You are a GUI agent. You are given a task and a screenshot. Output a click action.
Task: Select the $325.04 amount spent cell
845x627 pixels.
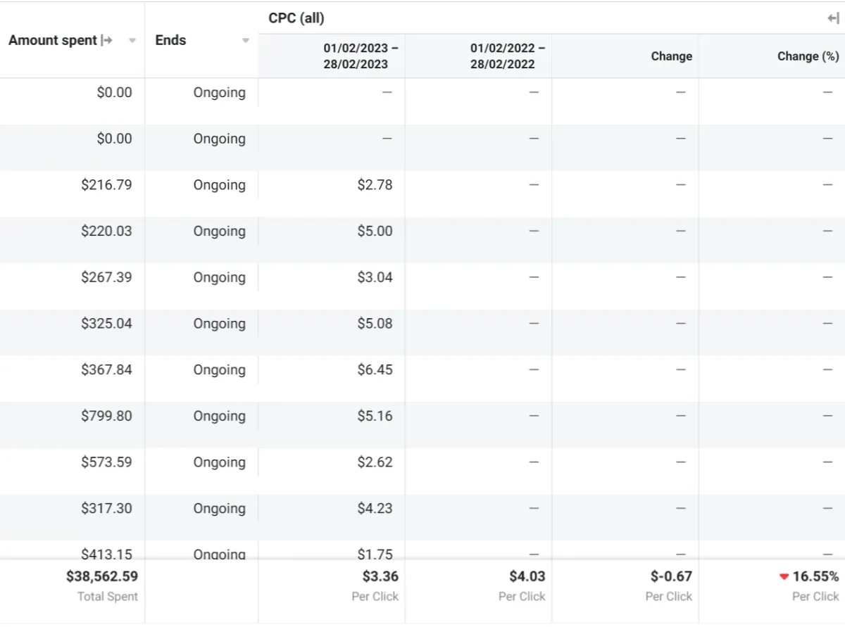[x=106, y=324]
